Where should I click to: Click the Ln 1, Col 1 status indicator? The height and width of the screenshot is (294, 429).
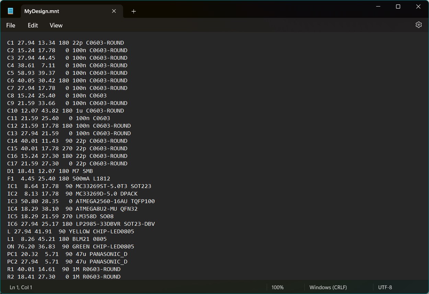pyautogui.click(x=21, y=287)
